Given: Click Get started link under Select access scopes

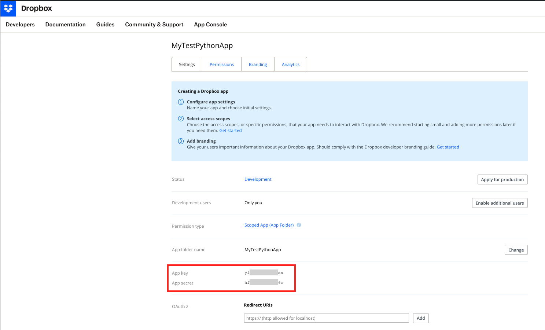Looking at the screenshot, I should coord(231,131).
